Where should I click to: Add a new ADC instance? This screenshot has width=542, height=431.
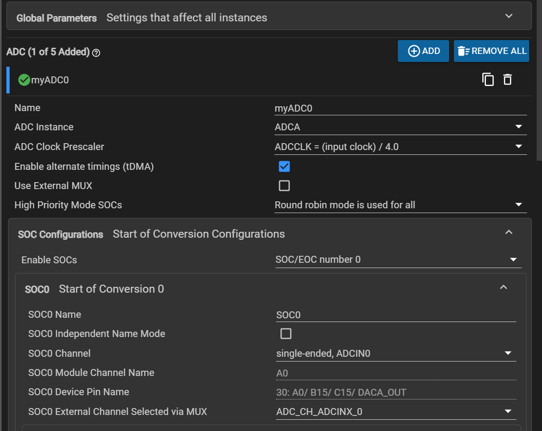423,51
